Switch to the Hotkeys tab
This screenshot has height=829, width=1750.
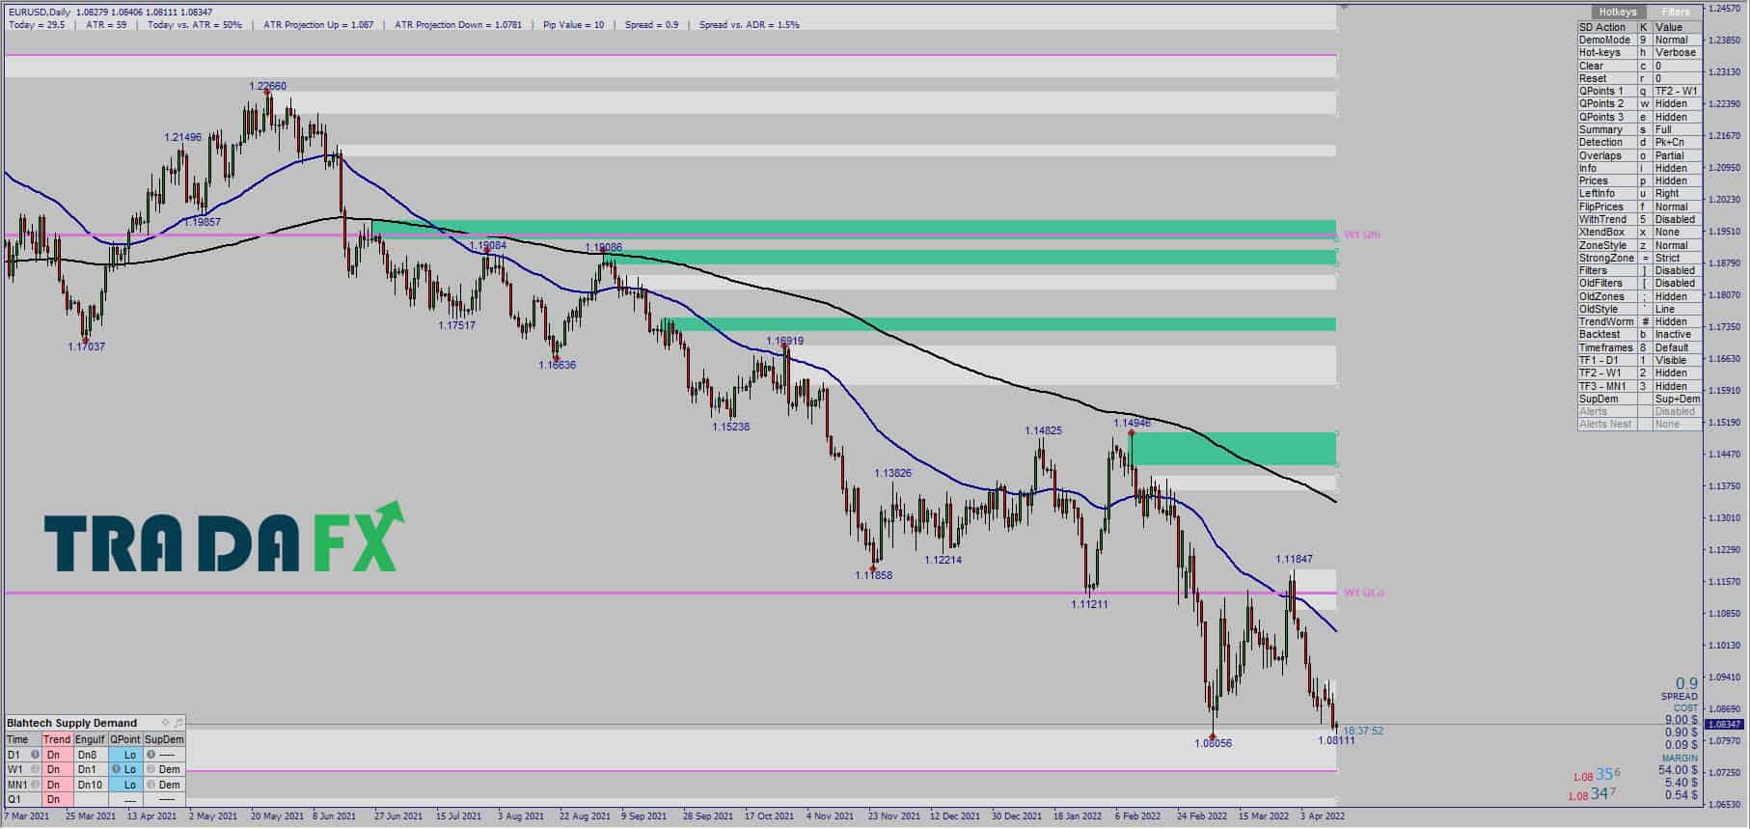[1617, 12]
